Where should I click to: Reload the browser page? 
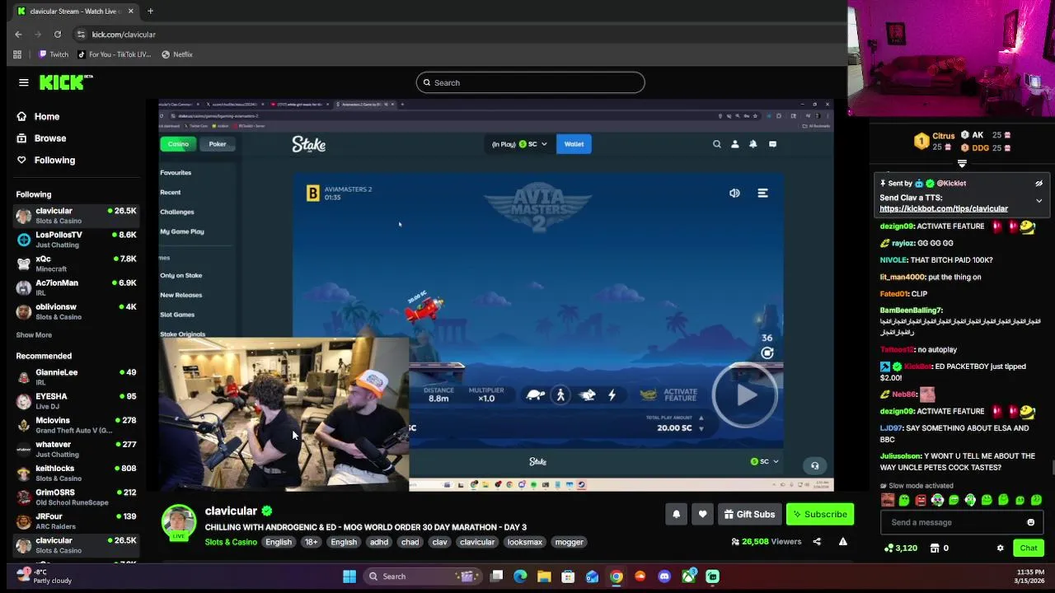point(58,35)
